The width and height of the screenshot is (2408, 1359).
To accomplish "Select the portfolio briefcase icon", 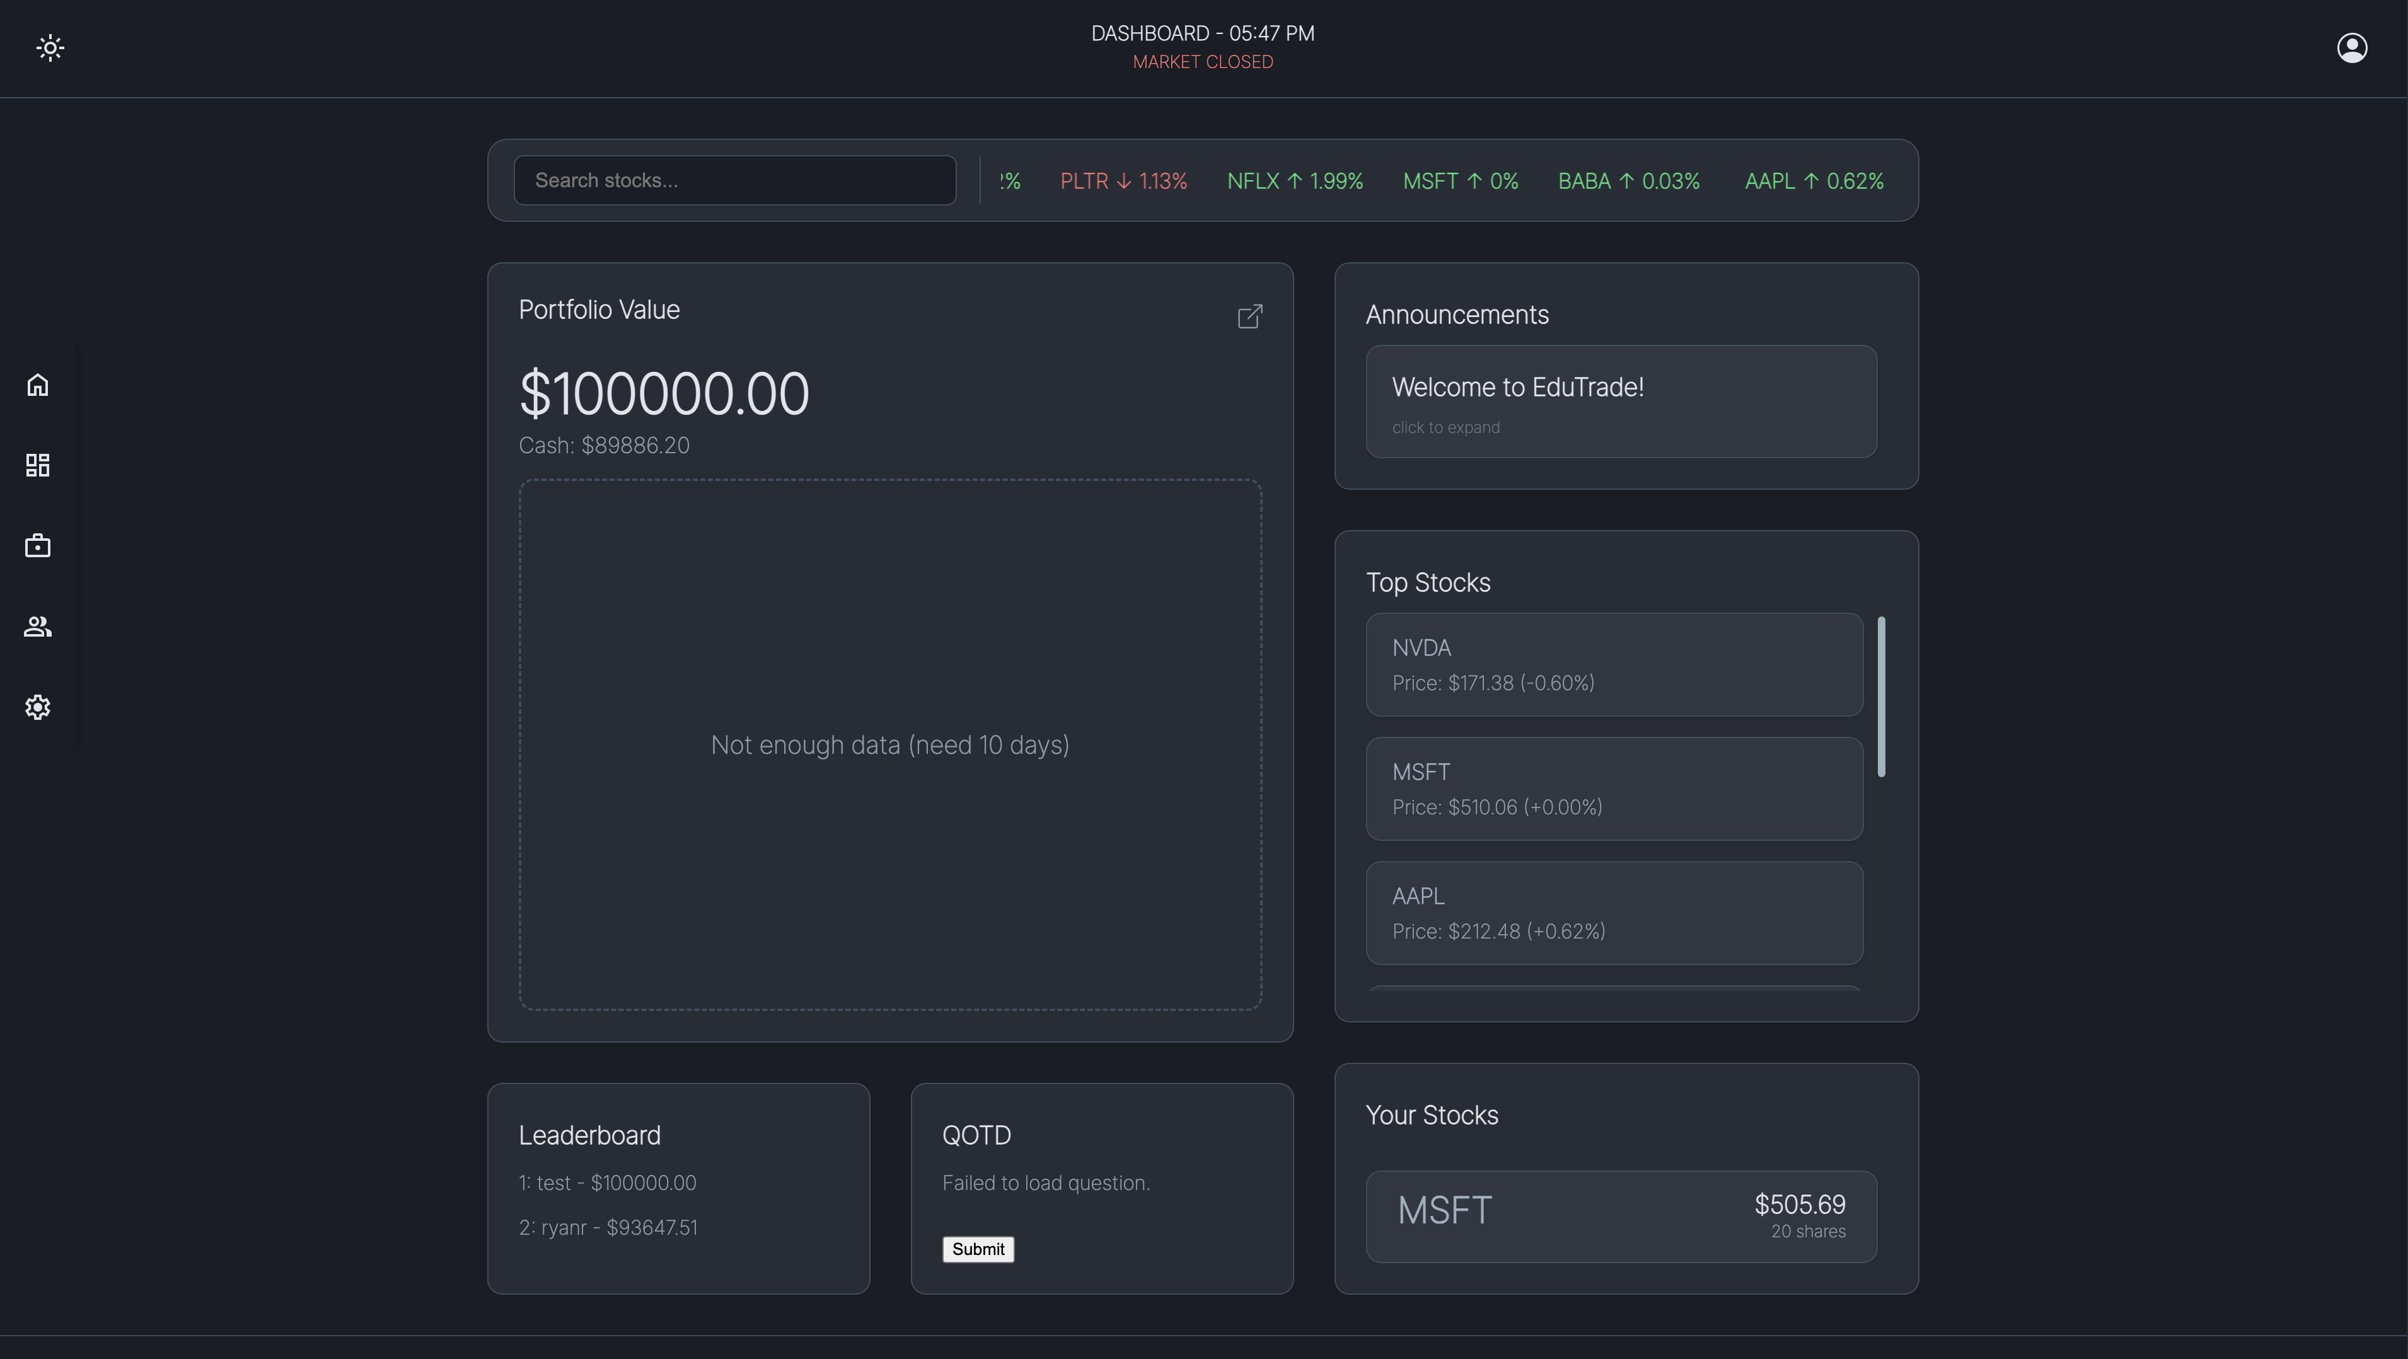I will 37,546.
